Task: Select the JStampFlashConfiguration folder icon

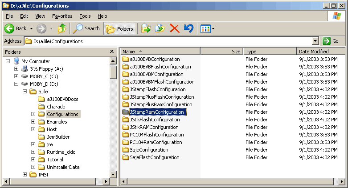Action: point(126,89)
